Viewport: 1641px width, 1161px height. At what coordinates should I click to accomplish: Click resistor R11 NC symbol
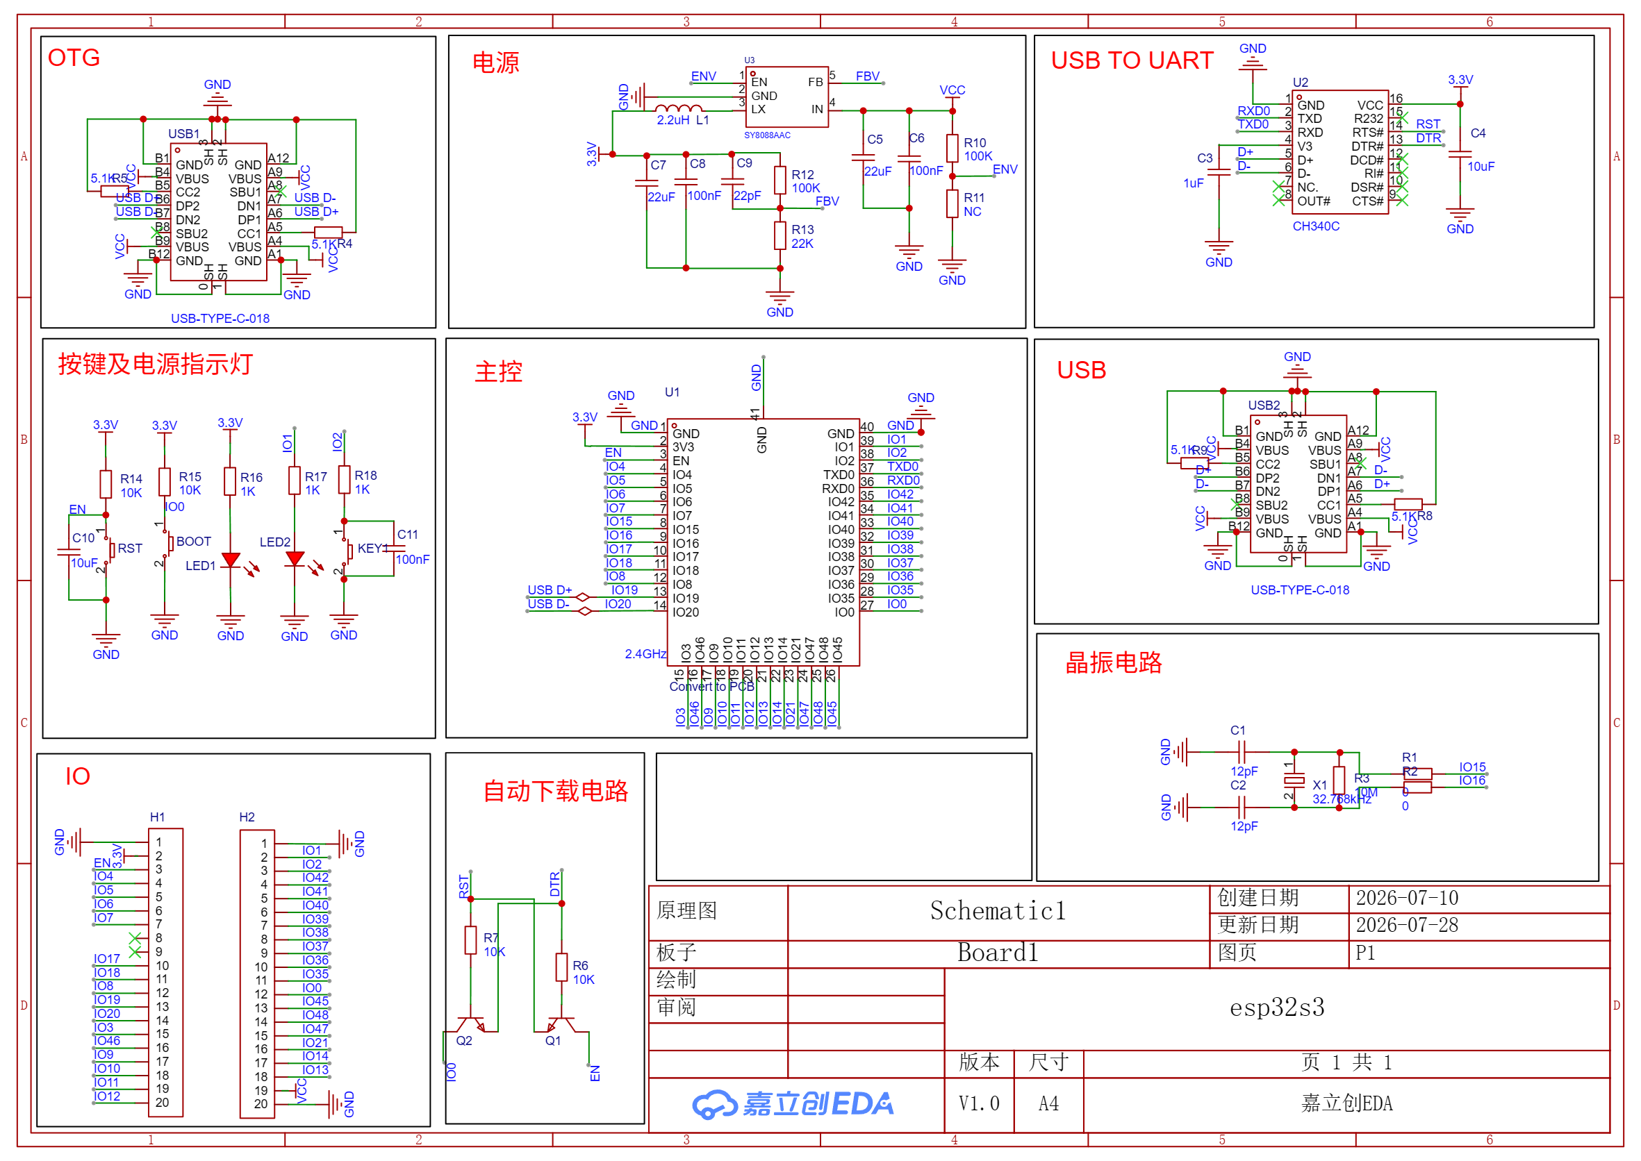[x=952, y=203]
